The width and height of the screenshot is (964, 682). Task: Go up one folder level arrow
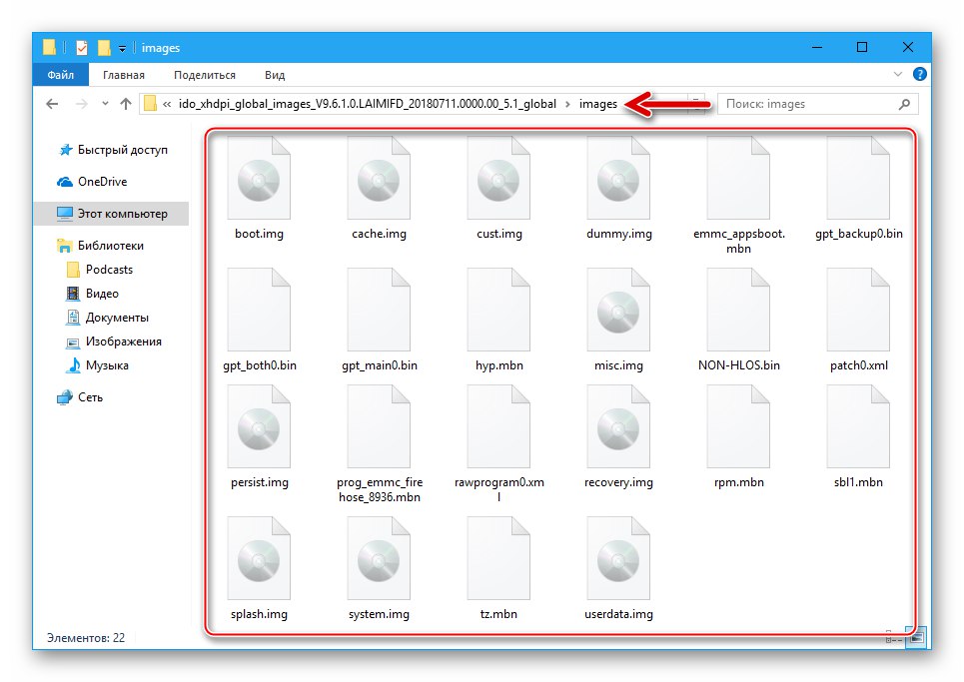(126, 104)
